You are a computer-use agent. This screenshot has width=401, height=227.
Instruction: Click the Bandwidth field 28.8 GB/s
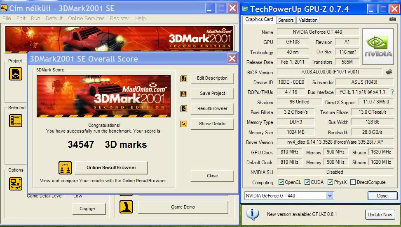point(372,132)
